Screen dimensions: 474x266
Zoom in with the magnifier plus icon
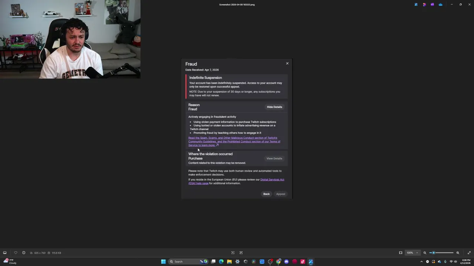tap(458, 253)
